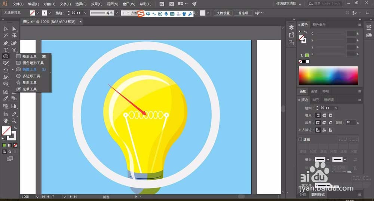This screenshot has width=374, height=201.
Task: Open the Asset Export panel icon
Action: pos(291,35)
